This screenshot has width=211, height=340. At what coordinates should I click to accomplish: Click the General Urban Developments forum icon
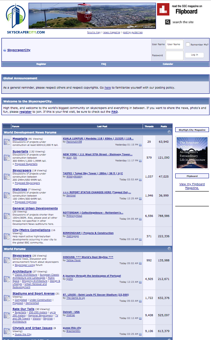tap(7, 216)
